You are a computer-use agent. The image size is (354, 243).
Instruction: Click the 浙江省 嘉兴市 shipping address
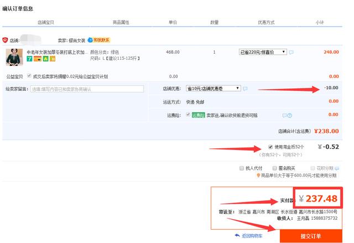288,212
